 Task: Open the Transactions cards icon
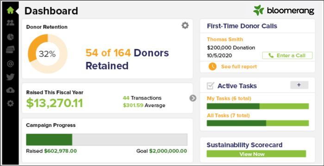(10, 50)
